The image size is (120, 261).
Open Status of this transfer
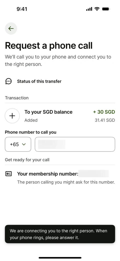[39, 81]
